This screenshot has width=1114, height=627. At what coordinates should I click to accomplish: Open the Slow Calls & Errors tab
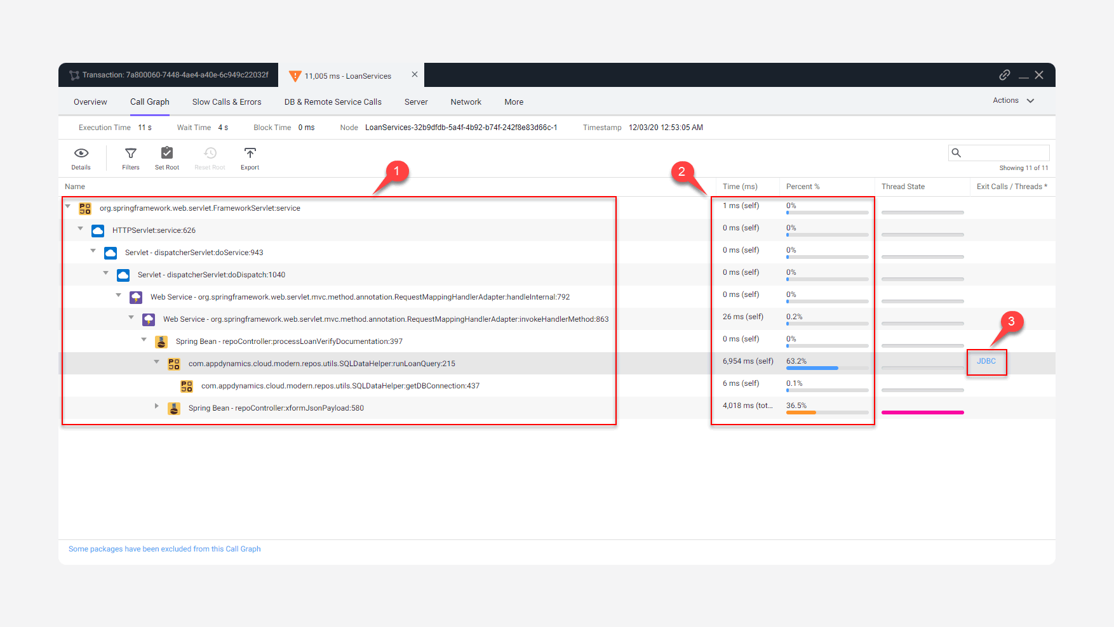(x=227, y=102)
